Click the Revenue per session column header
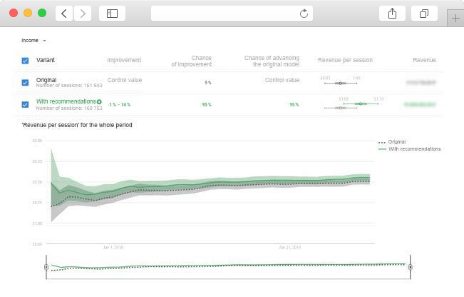Screen dimensions: 464x297 coord(345,61)
